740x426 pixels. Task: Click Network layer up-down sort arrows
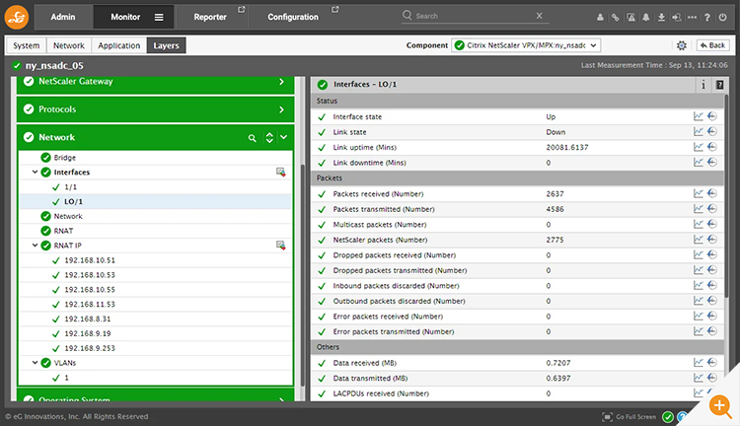tap(269, 137)
